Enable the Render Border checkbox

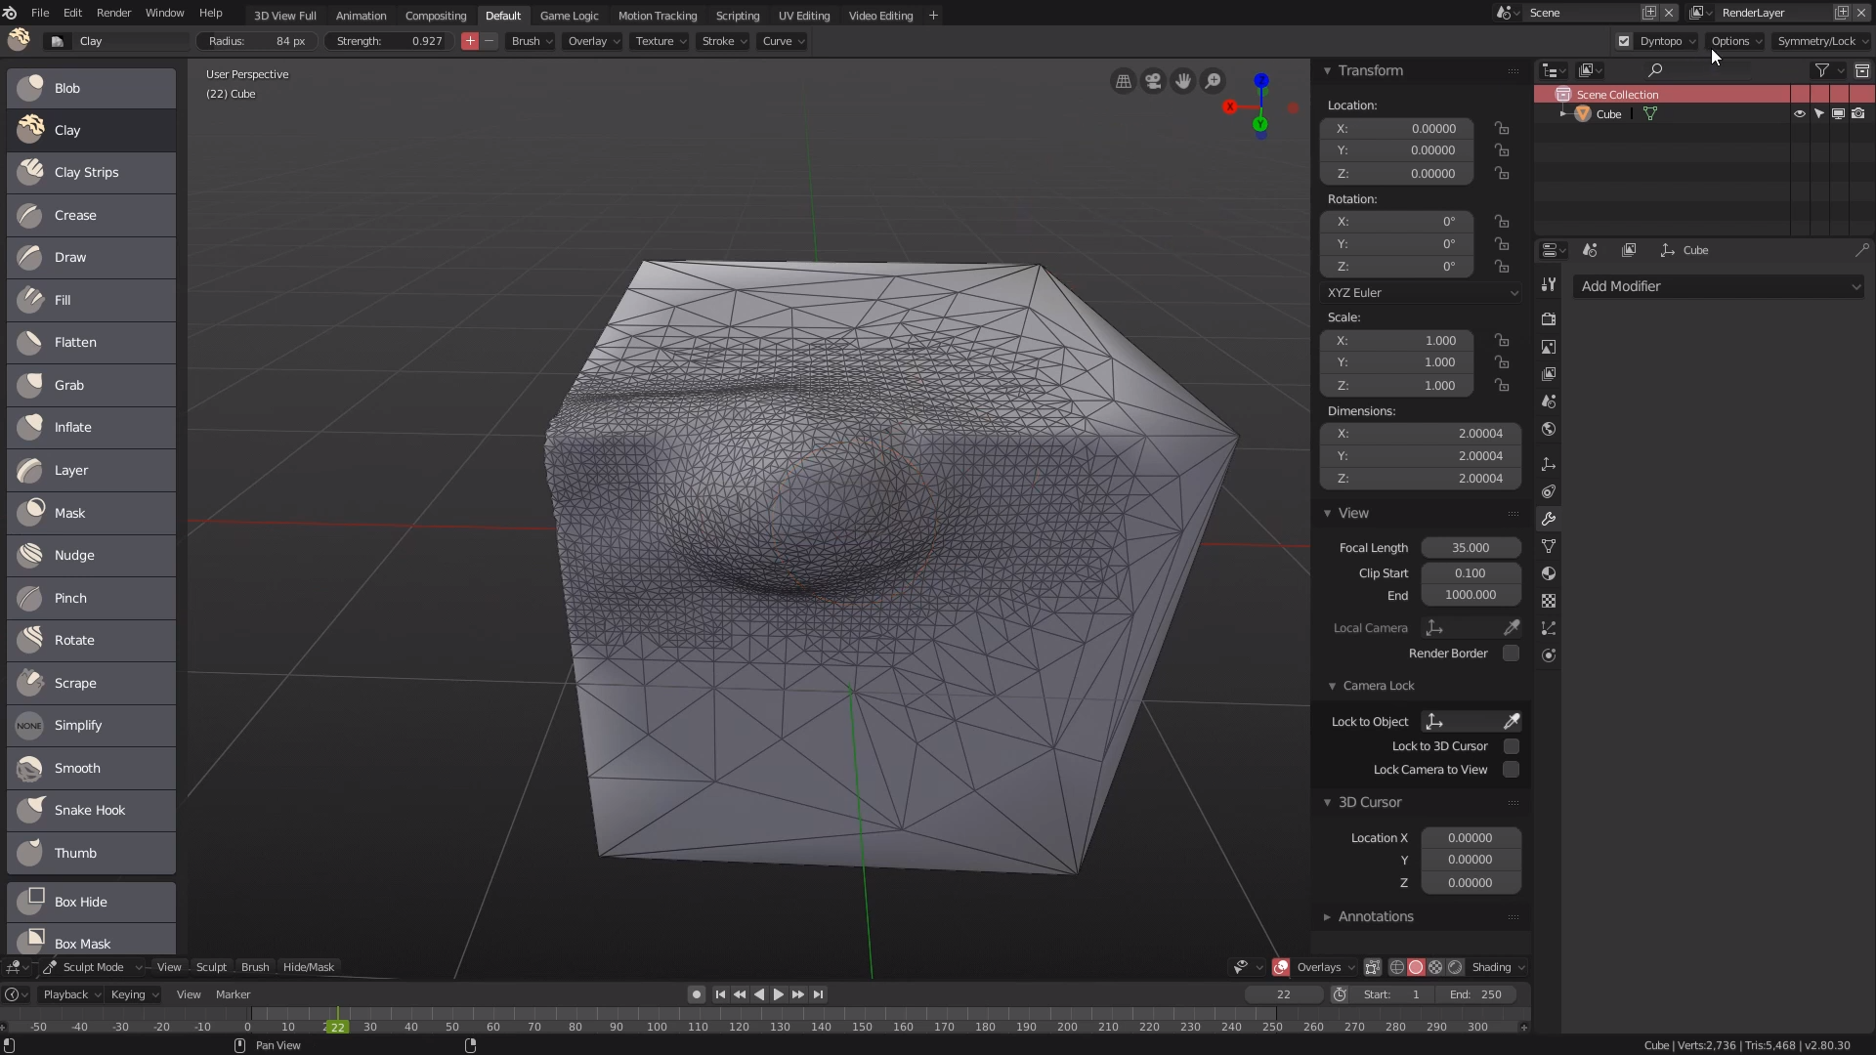[x=1511, y=654]
